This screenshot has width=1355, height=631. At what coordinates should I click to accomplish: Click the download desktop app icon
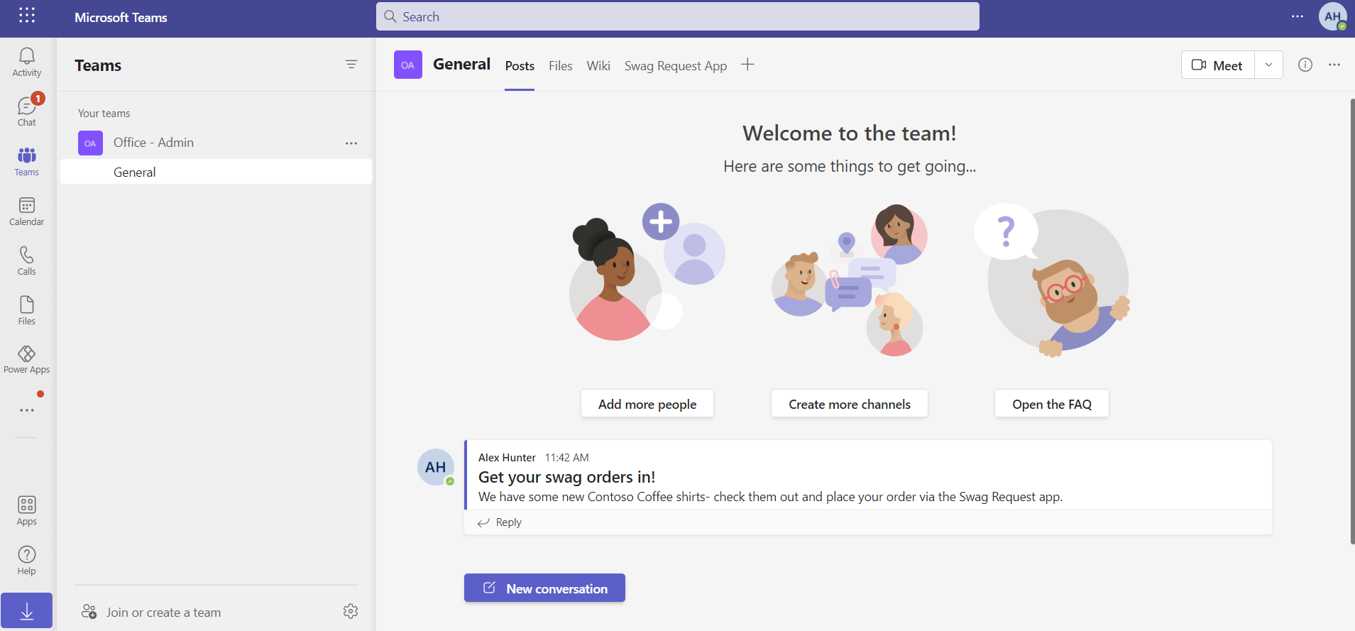[x=27, y=610]
